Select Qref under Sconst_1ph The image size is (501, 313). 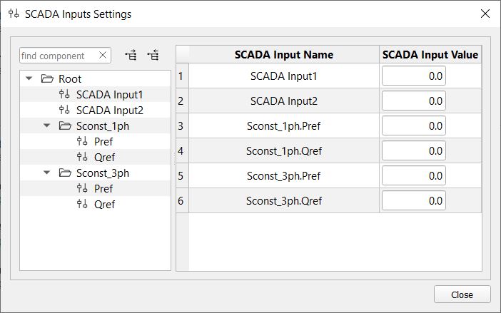pyautogui.click(x=104, y=158)
